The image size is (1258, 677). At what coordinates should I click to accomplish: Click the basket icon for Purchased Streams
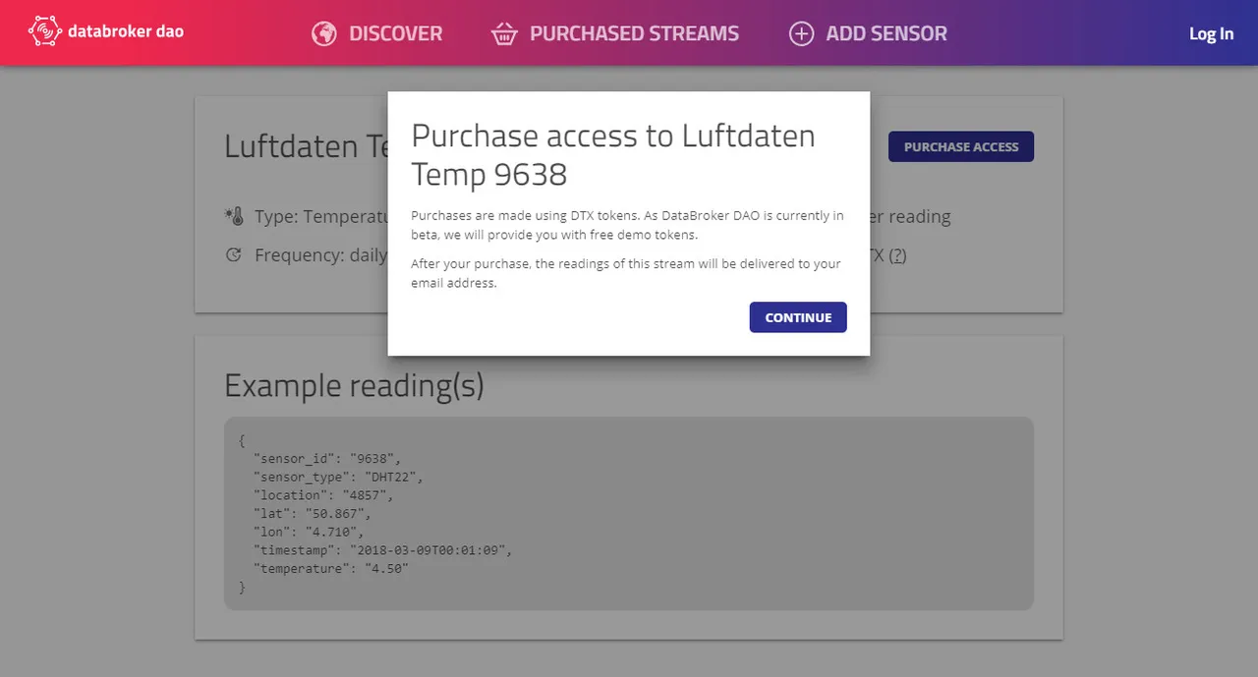504,34
